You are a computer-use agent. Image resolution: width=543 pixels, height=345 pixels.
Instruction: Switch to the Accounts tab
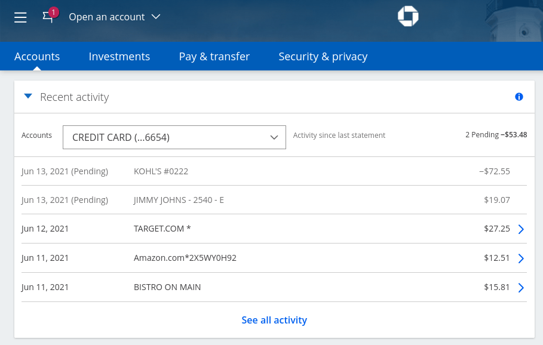pyautogui.click(x=37, y=57)
